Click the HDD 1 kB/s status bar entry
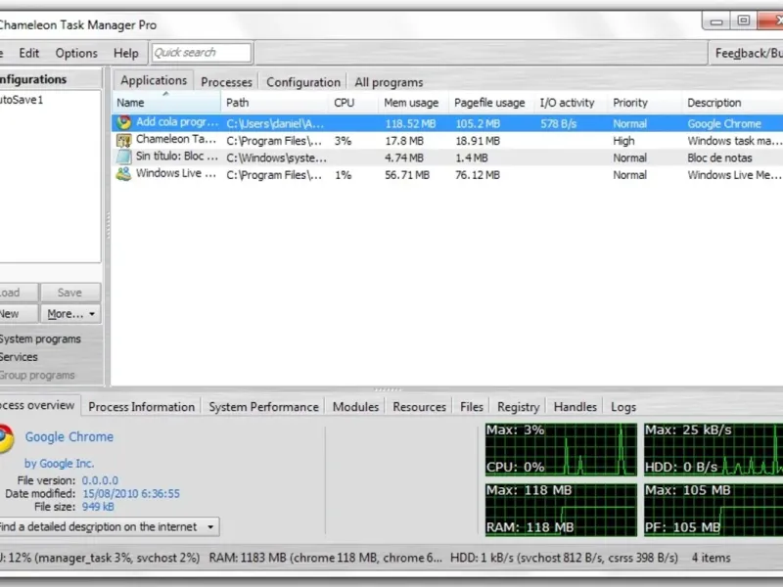This screenshot has height=587, width=783. coord(564,558)
